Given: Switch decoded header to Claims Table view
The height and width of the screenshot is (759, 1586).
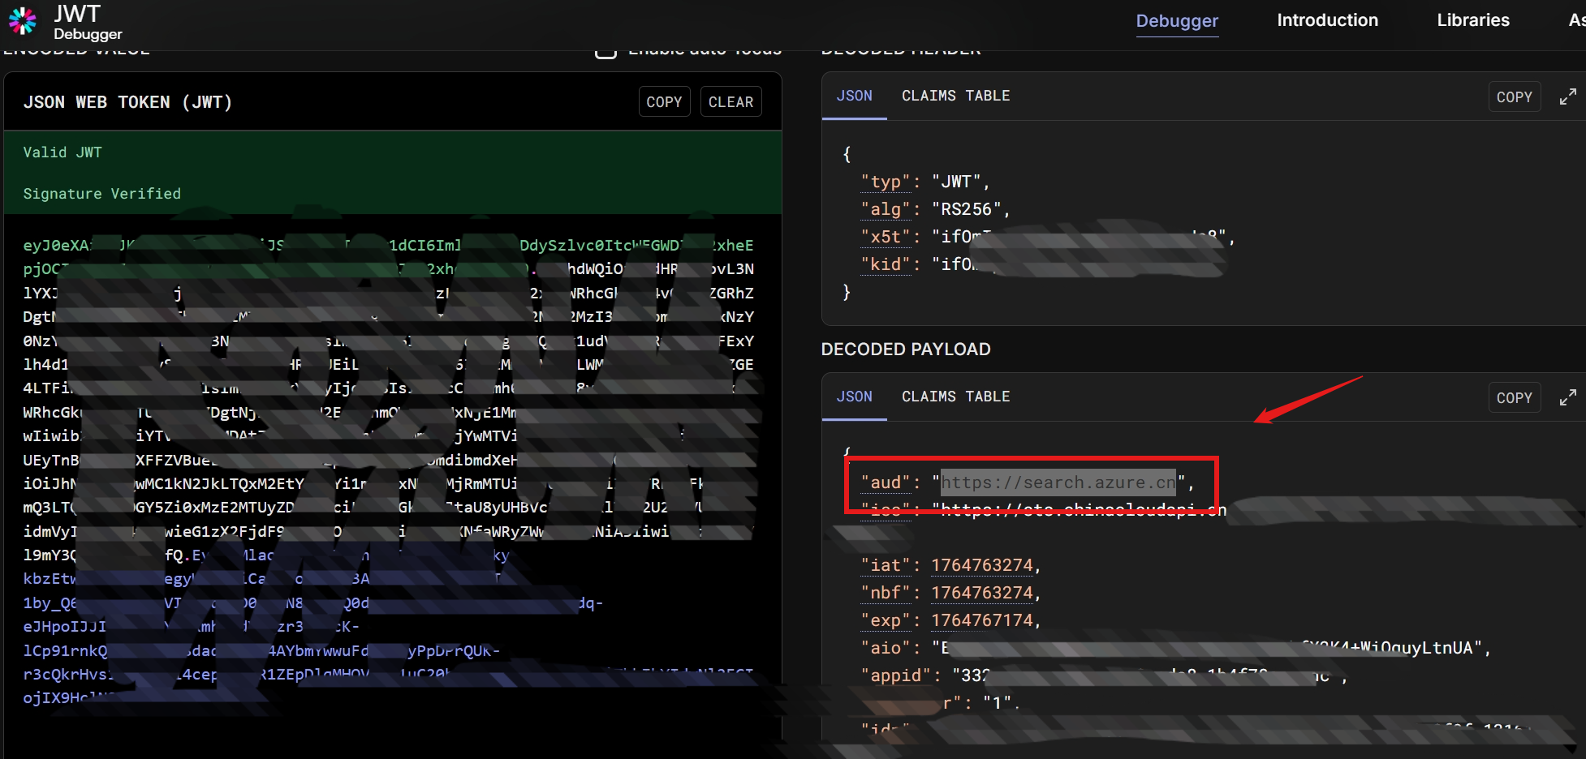Looking at the screenshot, I should [x=955, y=96].
